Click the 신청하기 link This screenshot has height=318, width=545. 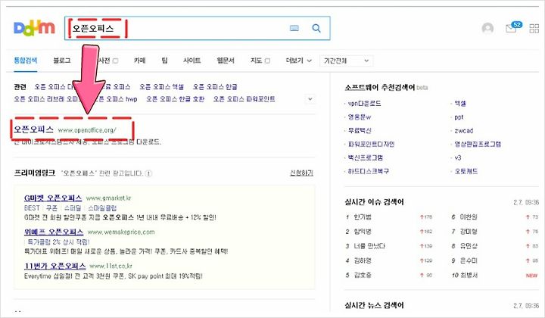pos(301,173)
